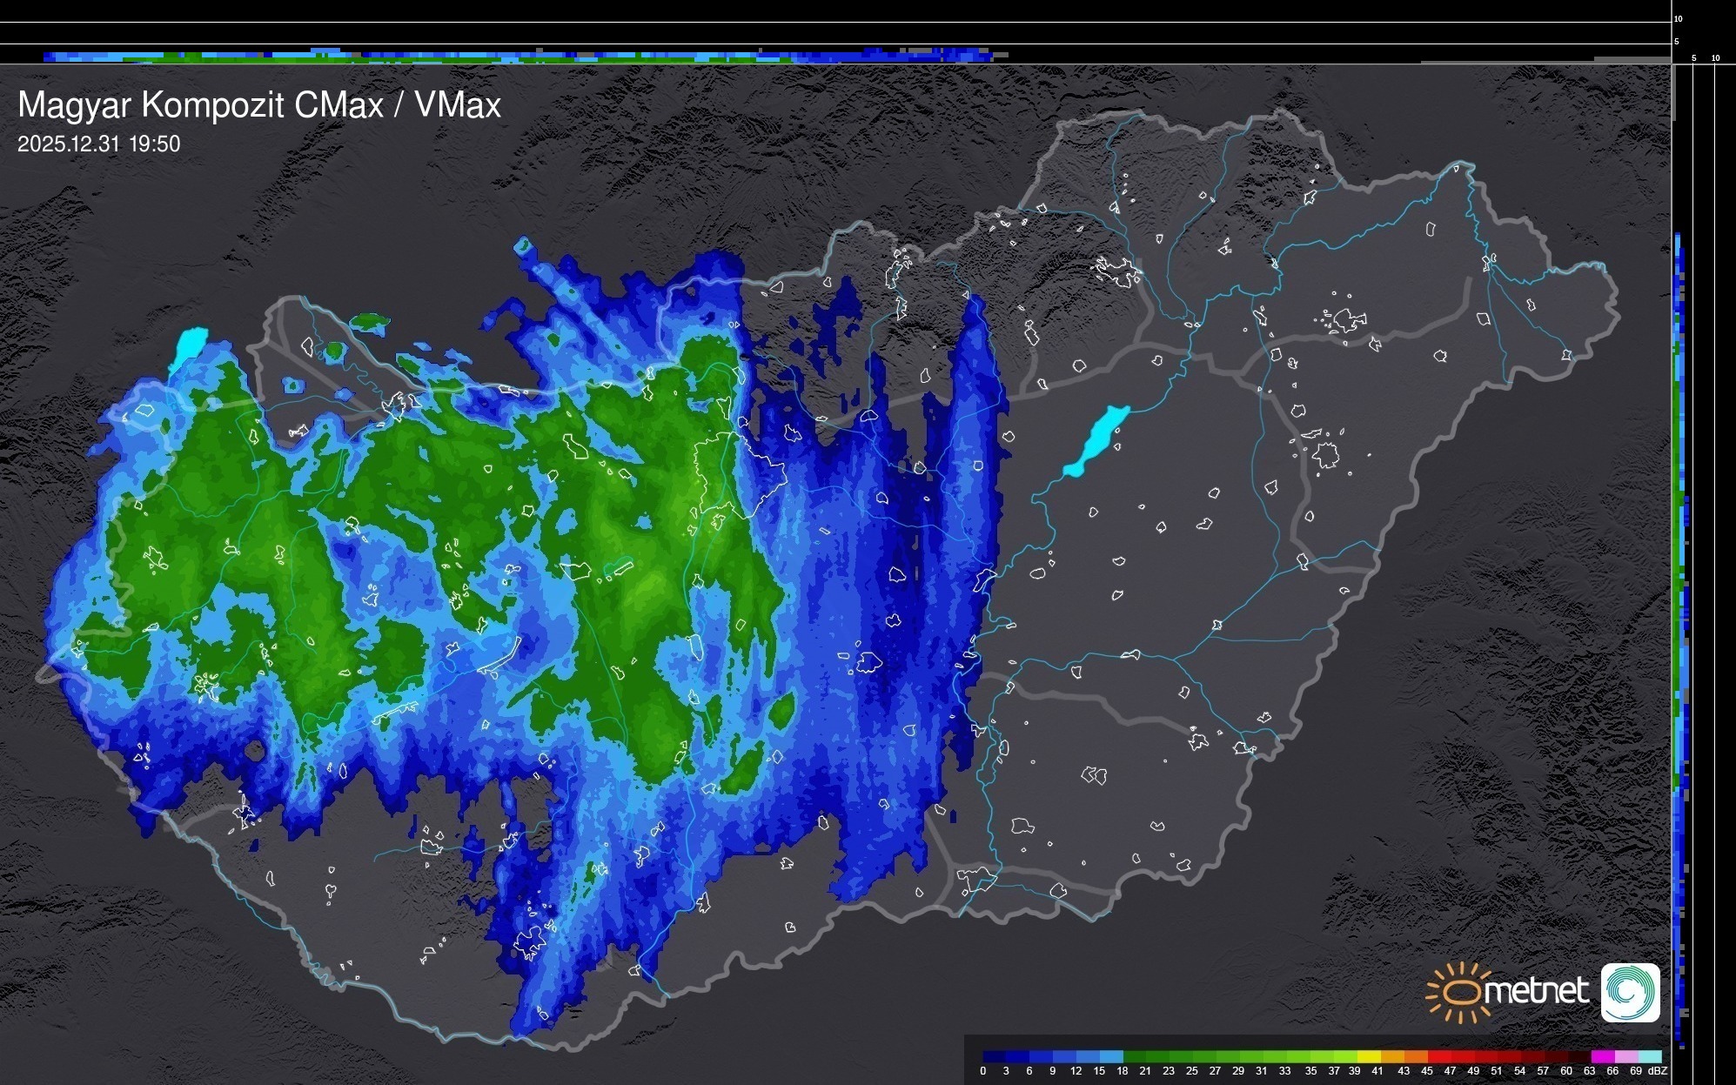Select the magenta 63 dBZ legend color
1736x1085 pixels.
tap(1602, 1056)
